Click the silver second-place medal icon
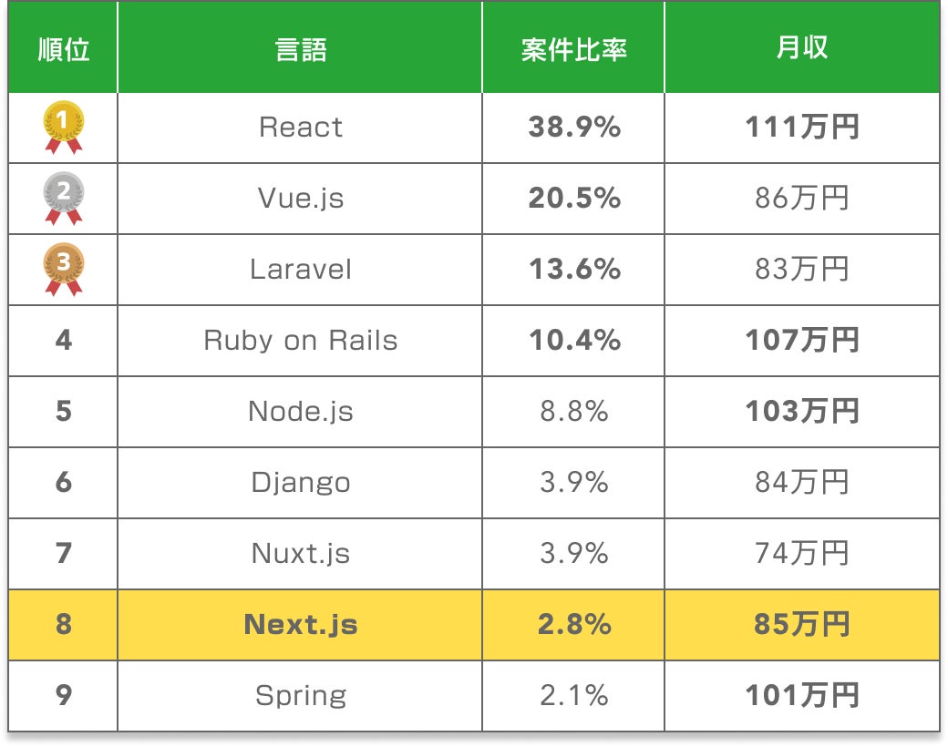The width and height of the screenshot is (948, 747). [64, 198]
